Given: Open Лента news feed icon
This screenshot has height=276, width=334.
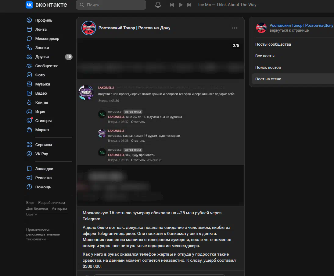Looking at the screenshot, I should click(x=29, y=29).
